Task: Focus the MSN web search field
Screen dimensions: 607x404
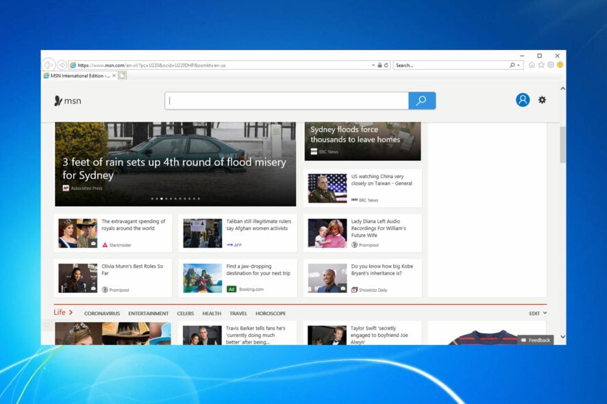Action: coord(286,101)
